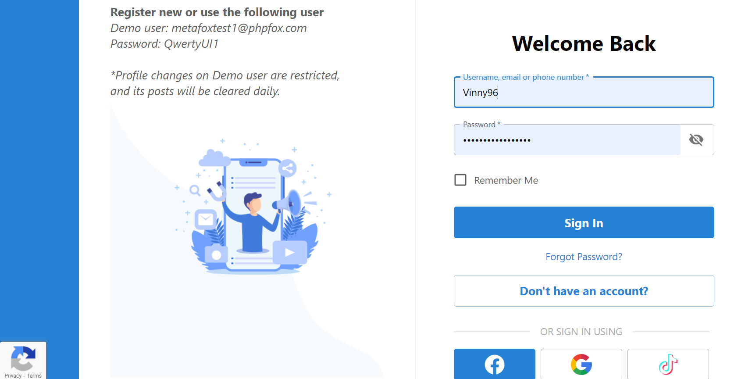The image size is (752, 379).
Task: Click the OR SIGN IN USING divider text
Action: point(581,332)
